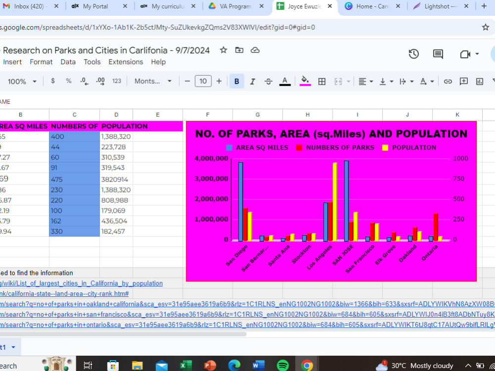495x371 pixels.
Task: Click the font size field showing 10
Action: [x=203, y=81]
